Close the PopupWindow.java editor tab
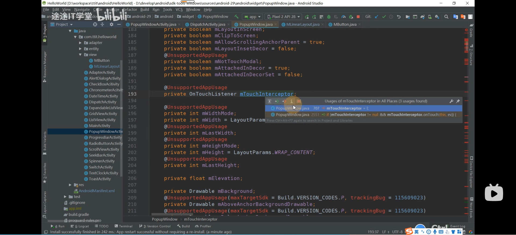 click(x=276, y=24)
